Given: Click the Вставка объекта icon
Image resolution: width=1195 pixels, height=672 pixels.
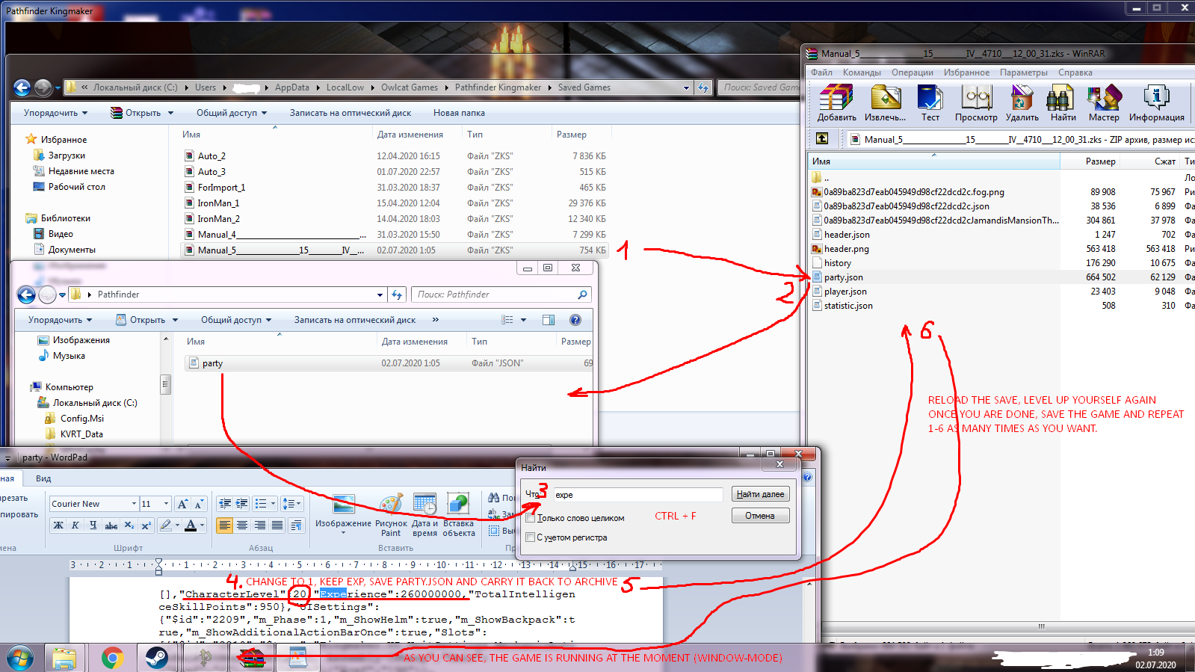Looking at the screenshot, I should 458,514.
